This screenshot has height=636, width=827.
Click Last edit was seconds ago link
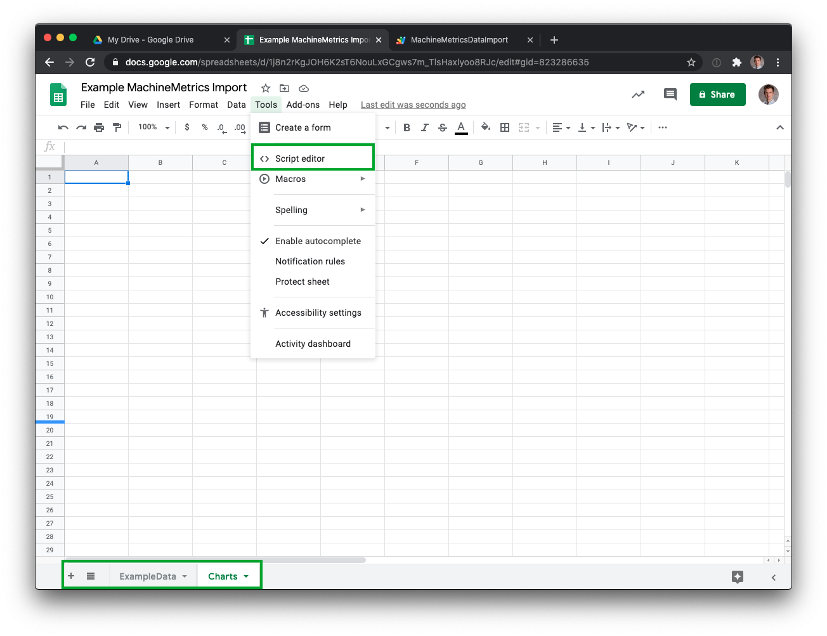[x=413, y=105]
